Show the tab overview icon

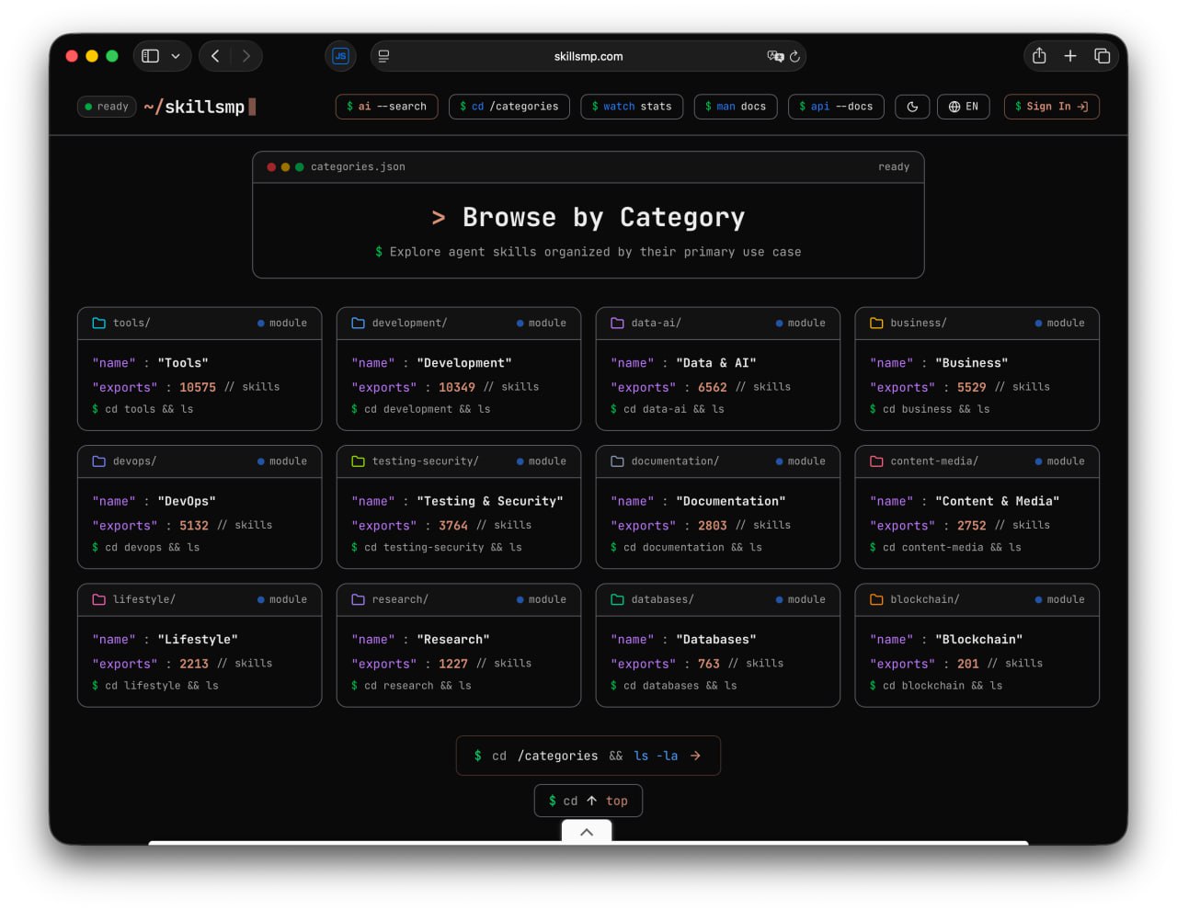1102,56
